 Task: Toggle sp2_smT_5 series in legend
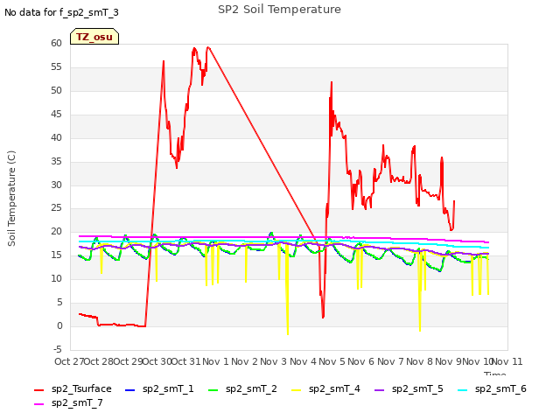[x=409, y=388]
